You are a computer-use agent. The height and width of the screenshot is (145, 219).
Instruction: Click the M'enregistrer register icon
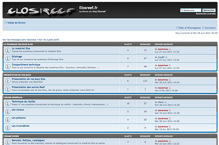coord(186,28)
